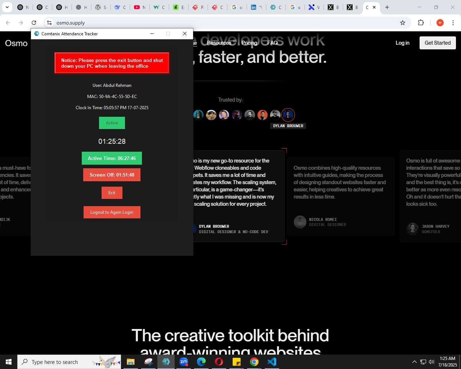Viewport: 461px width, 369px height.
Task: Switch to the WordPress tab
Action: click(101, 7)
